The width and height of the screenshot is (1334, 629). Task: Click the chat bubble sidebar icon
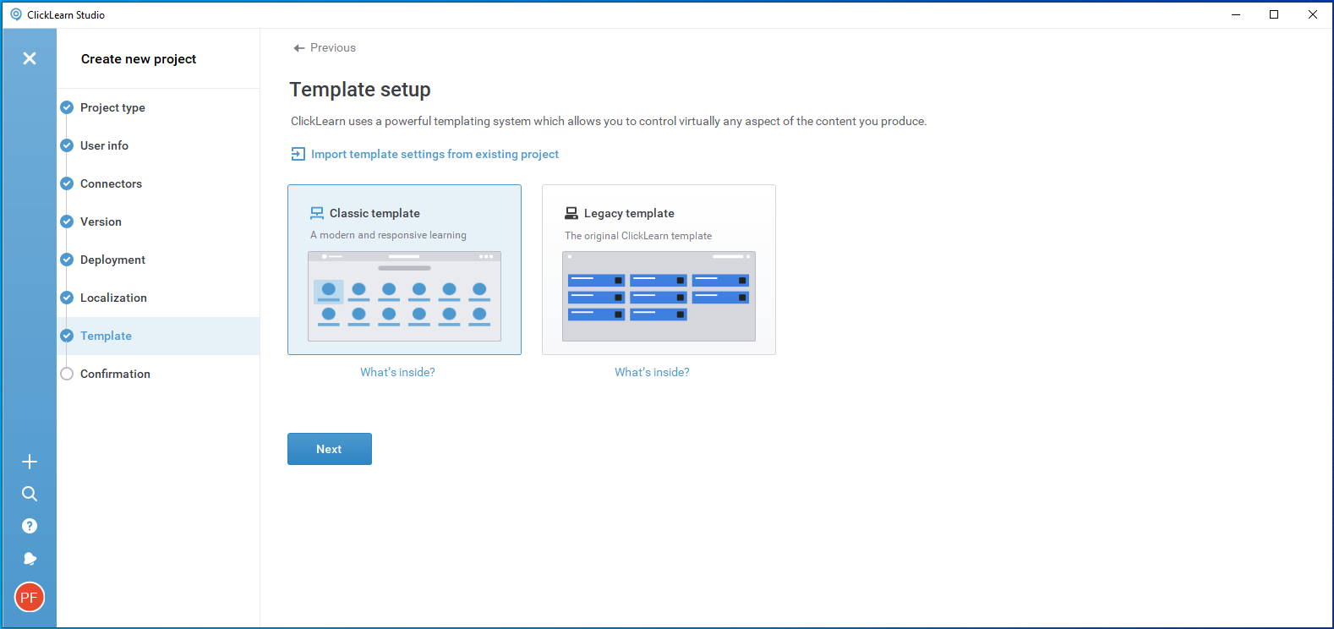tap(30, 559)
